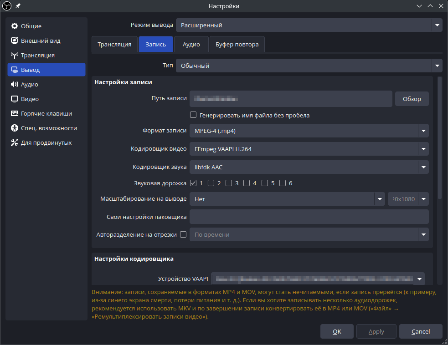Open the По времени split mode dropdown
The height and width of the screenshot is (345, 448).
pos(309,234)
